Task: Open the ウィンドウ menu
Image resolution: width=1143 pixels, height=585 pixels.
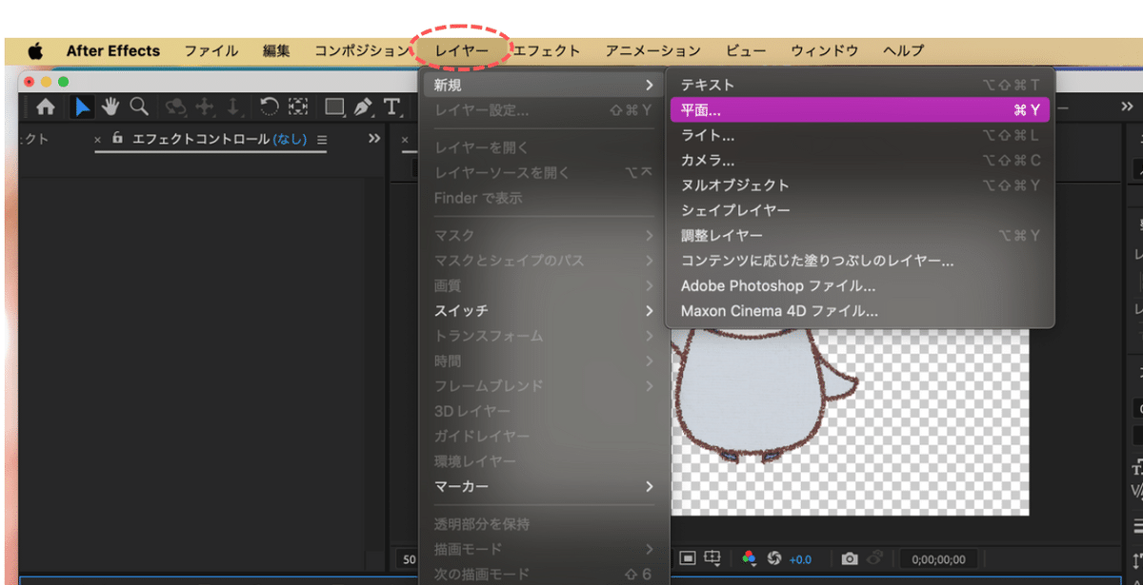Action: tap(824, 51)
